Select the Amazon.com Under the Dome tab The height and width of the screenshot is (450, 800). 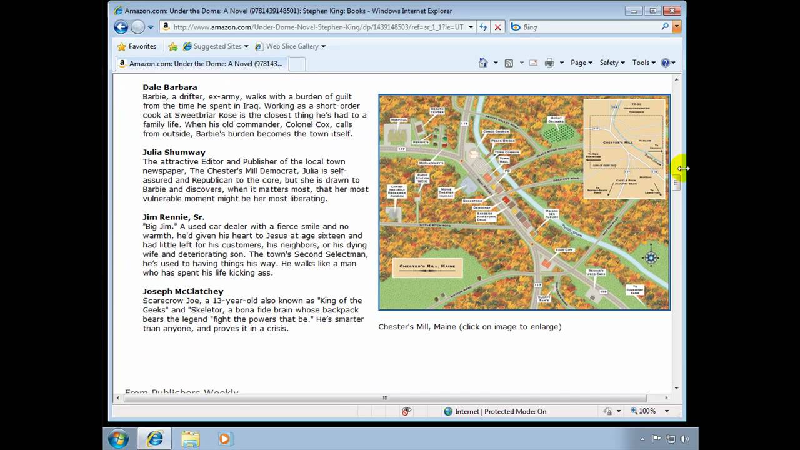point(201,63)
